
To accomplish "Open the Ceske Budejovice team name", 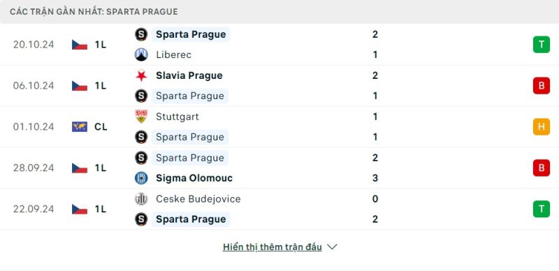I will (198, 198).
